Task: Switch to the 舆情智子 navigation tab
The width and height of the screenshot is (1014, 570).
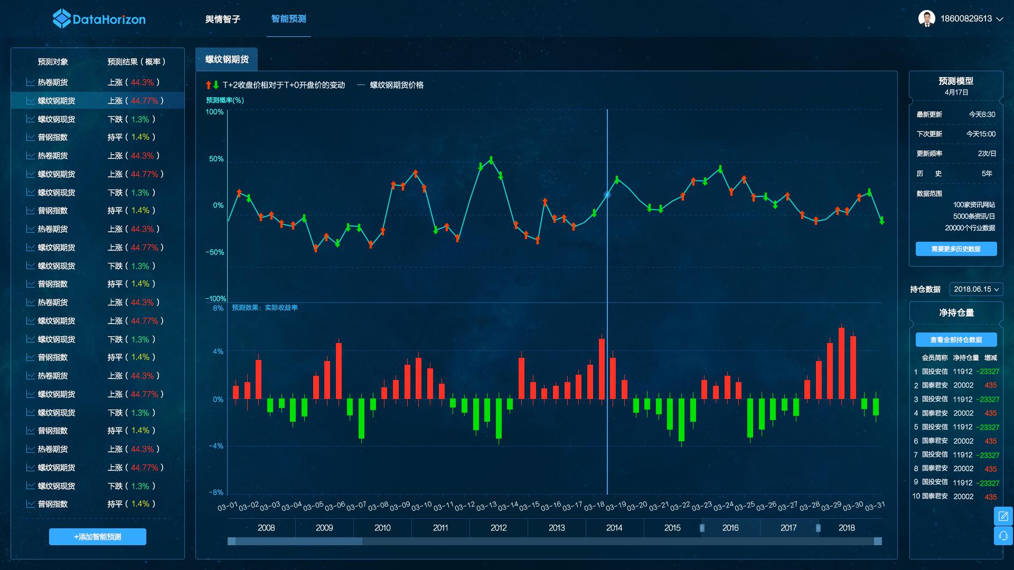Action: pos(223,19)
